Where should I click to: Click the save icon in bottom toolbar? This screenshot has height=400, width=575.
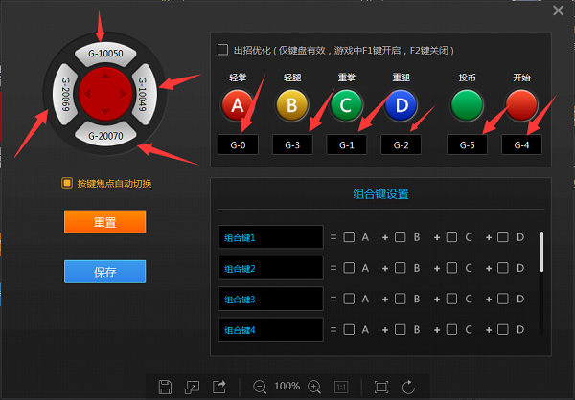[x=165, y=386]
